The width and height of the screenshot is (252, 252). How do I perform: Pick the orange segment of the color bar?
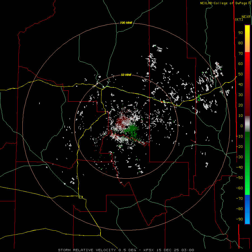click(x=247, y=47)
